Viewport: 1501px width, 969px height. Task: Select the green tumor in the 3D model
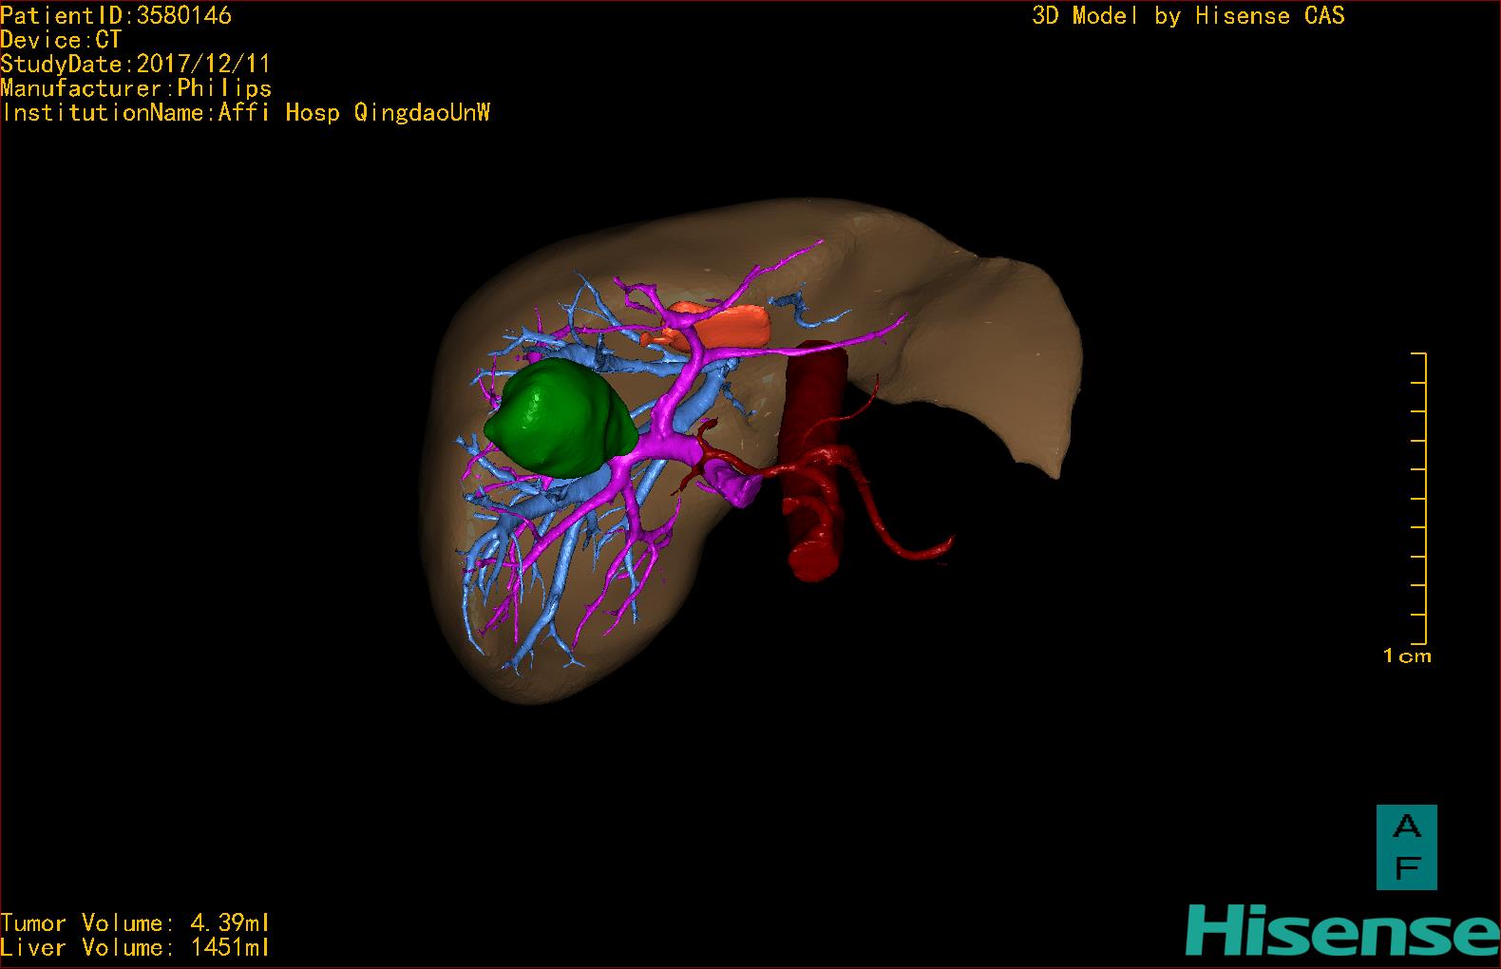click(x=560, y=419)
